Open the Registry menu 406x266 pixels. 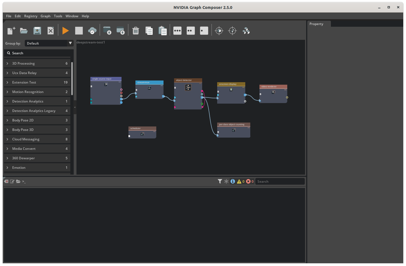(31, 16)
